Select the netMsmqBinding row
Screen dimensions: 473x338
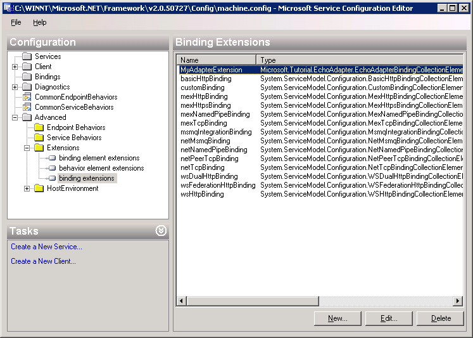(320, 141)
